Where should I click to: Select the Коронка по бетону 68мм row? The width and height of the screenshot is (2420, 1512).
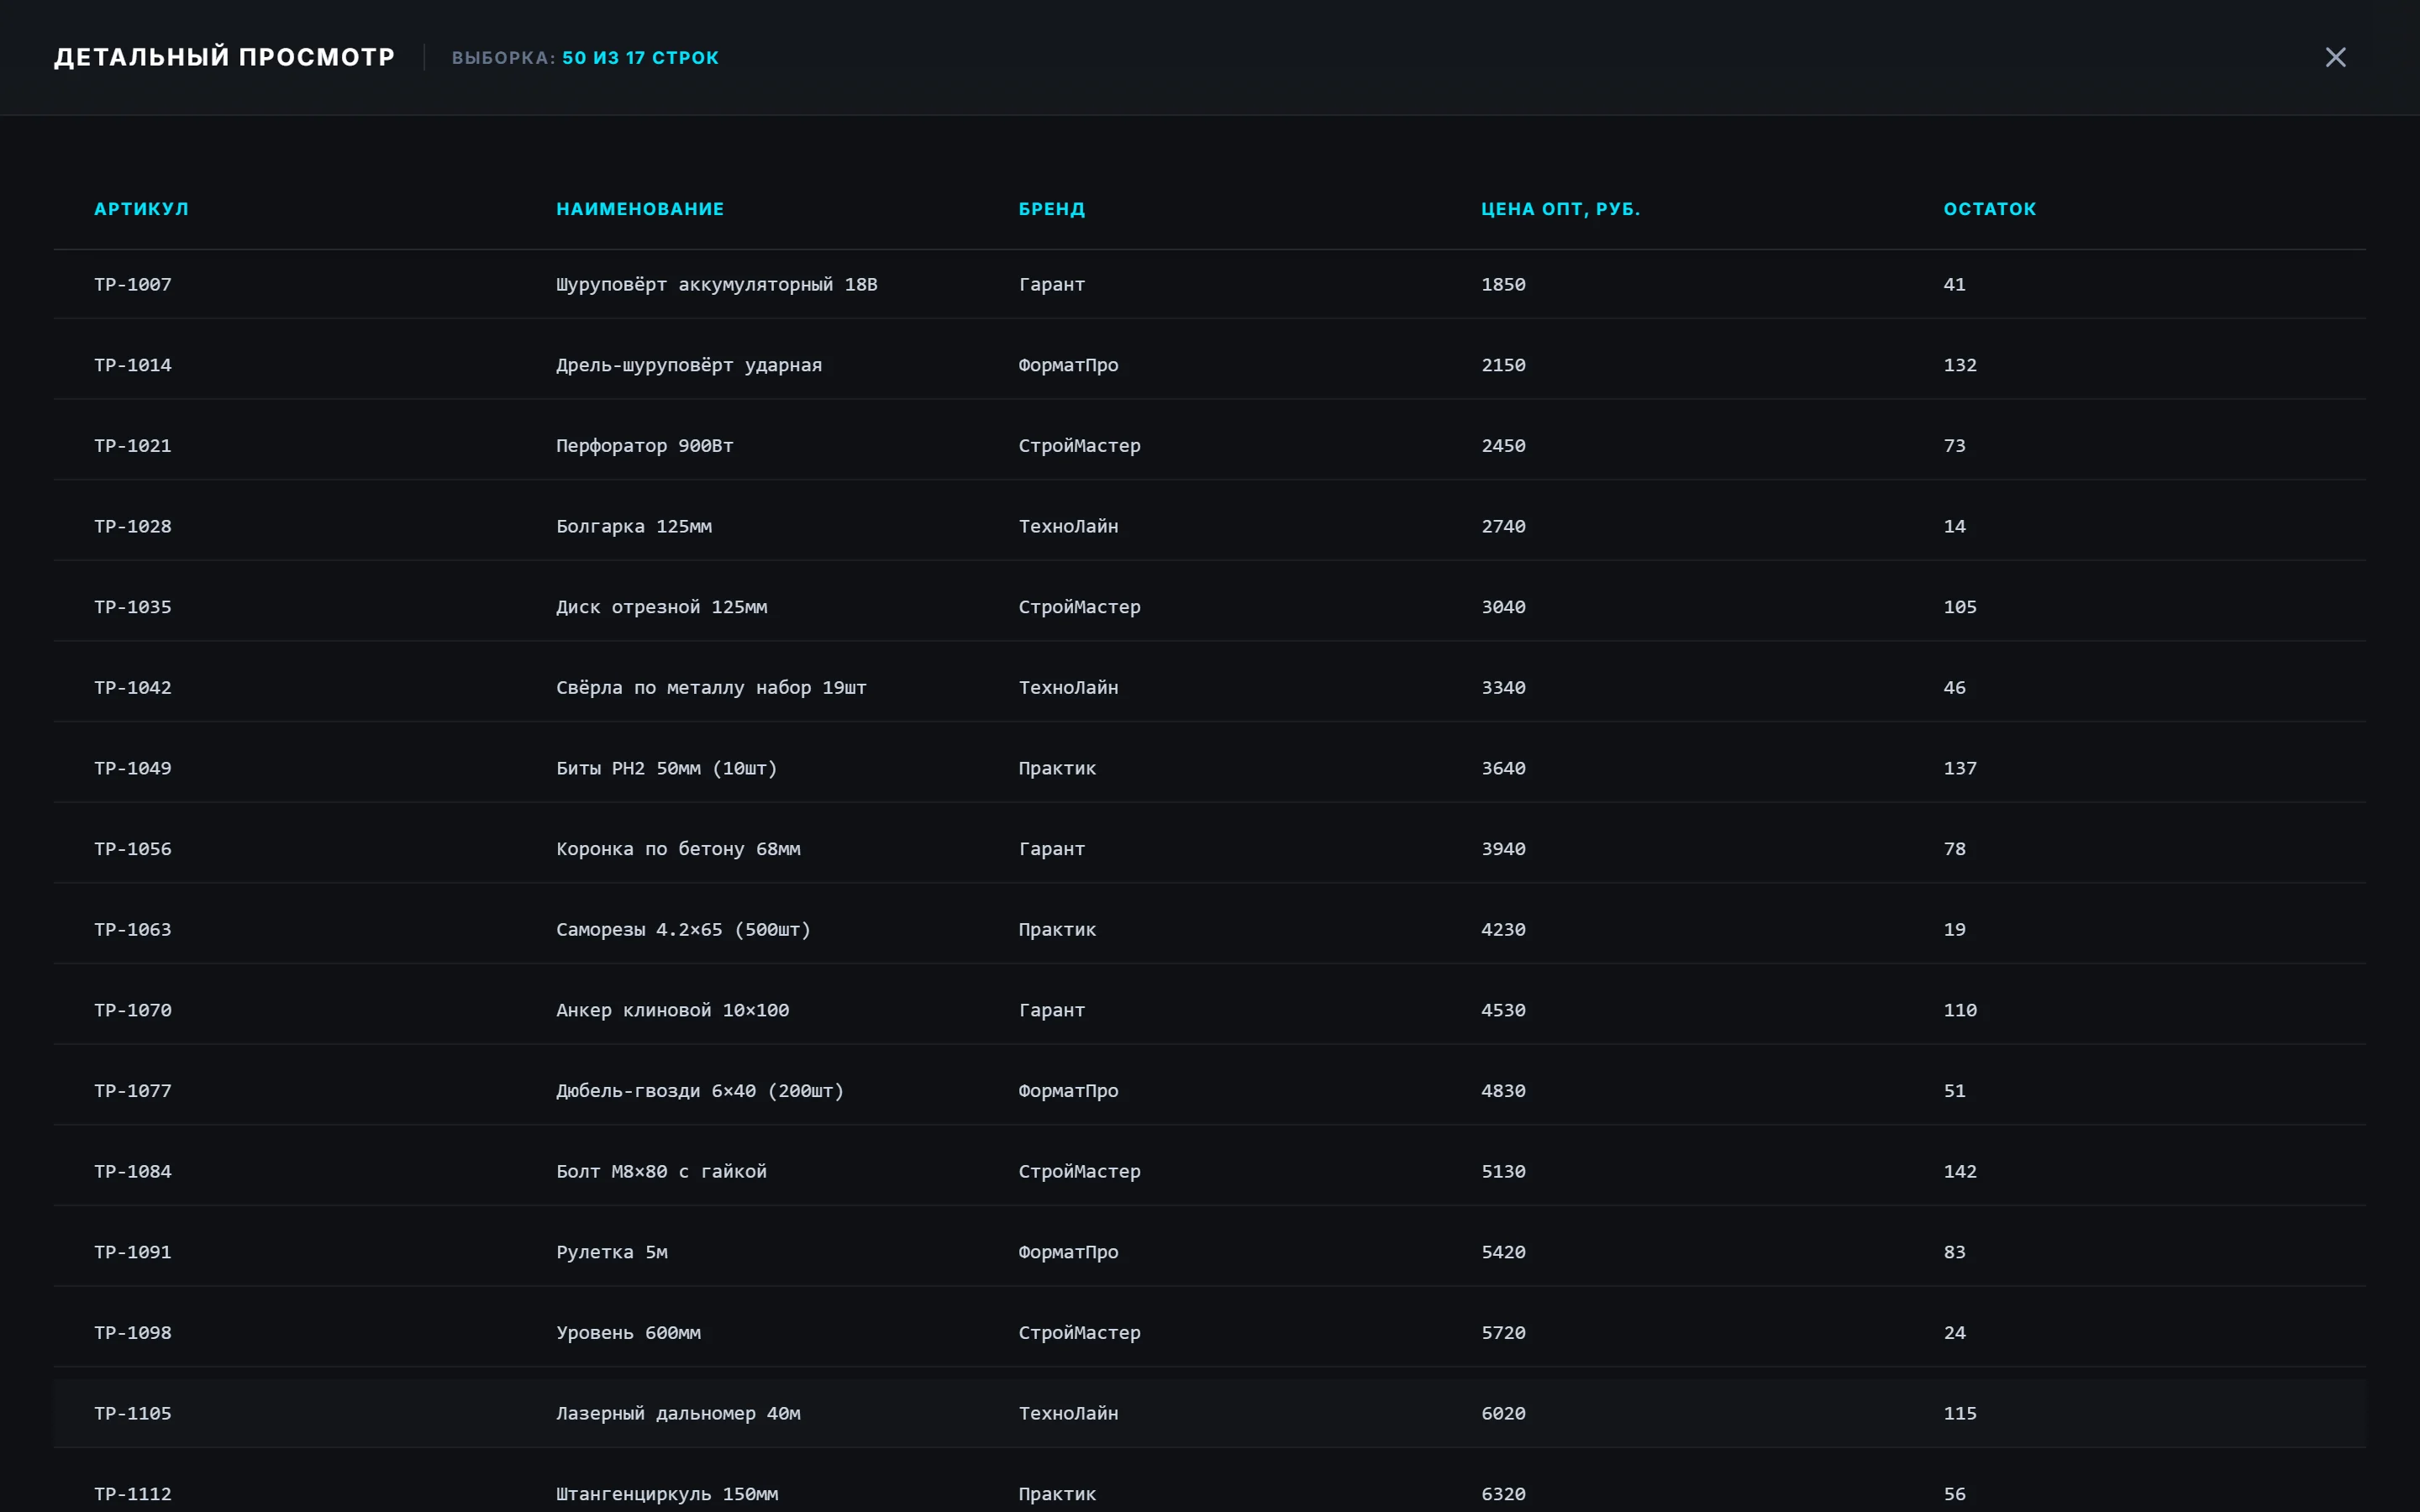click(x=1209, y=849)
